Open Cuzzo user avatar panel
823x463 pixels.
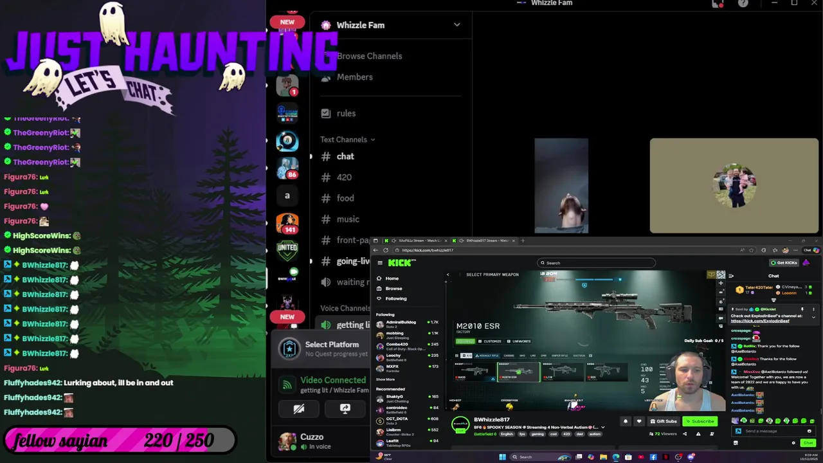click(x=287, y=441)
